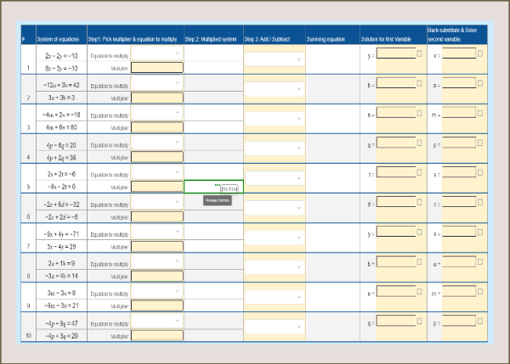Click the n = answer field in row 3
This screenshot has width=510, height=364.
point(396,113)
